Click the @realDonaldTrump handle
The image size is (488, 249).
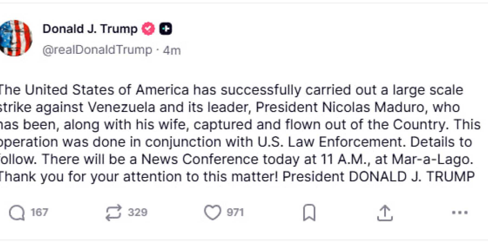97,50
